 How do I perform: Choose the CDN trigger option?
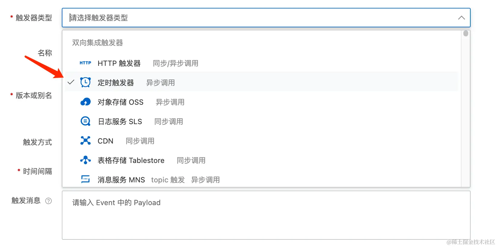coord(105,141)
